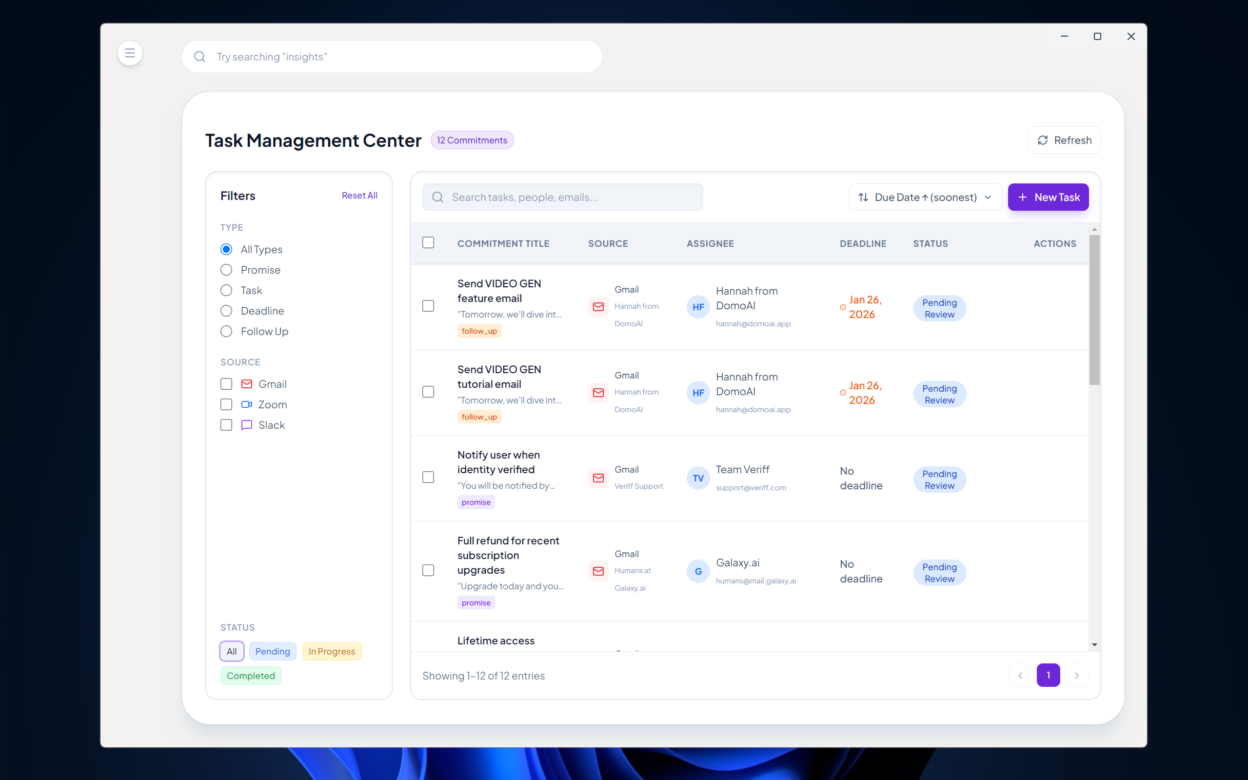Click the Zoom camera icon in filters
This screenshot has height=780, width=1248.
coord(246,404)
